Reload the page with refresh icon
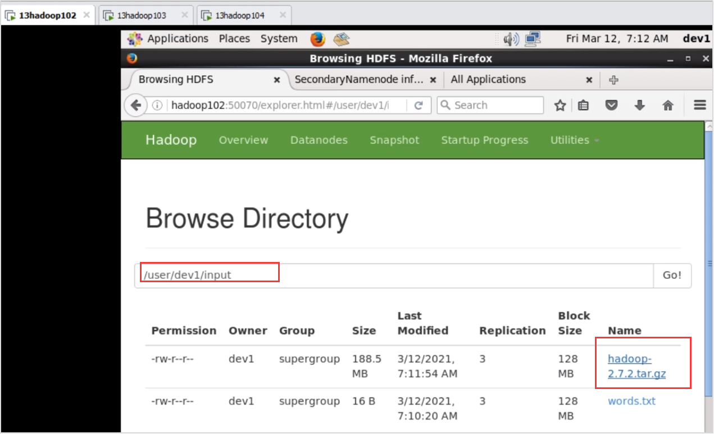 tap(419, 105)
